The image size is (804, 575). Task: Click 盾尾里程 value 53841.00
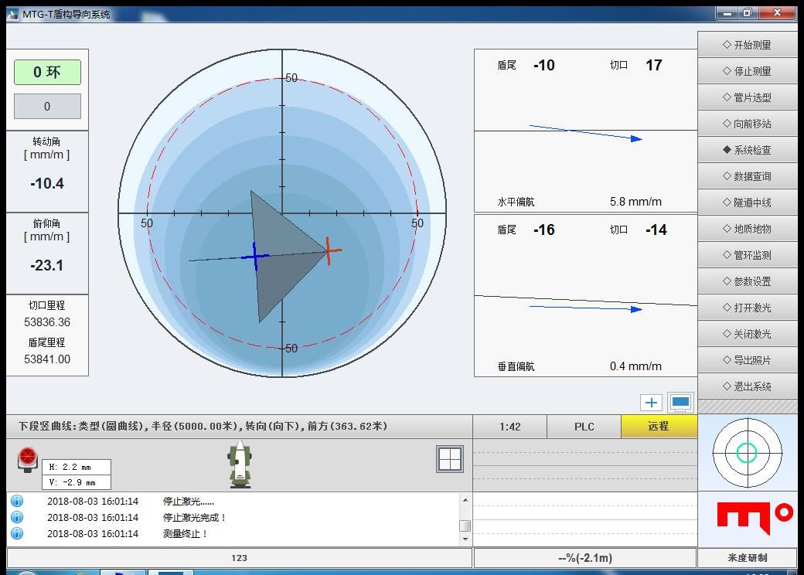pyautogui.click(x=47, y=359)
